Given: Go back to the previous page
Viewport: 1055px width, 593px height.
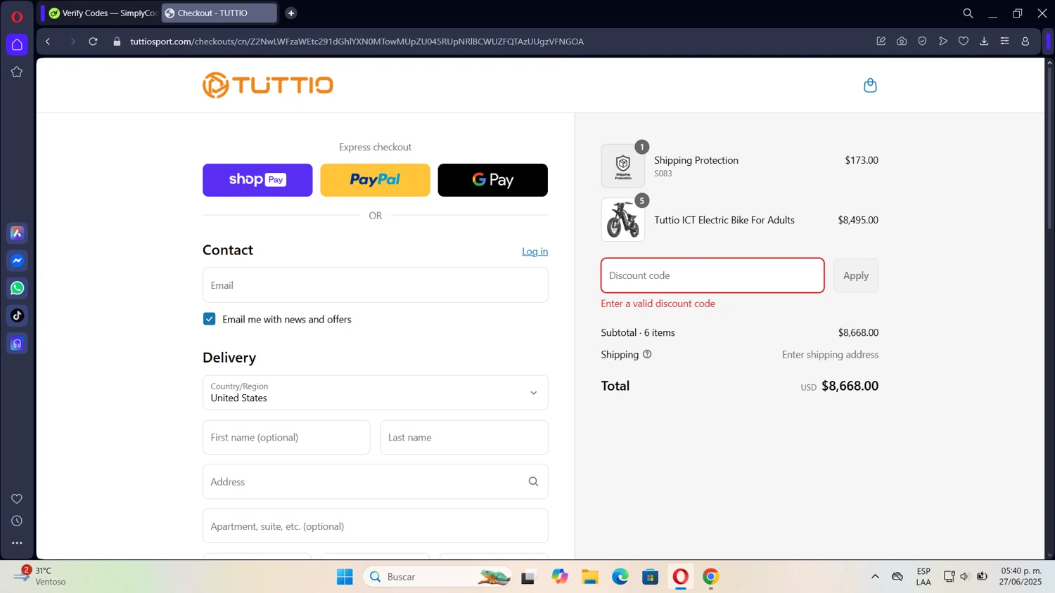Looking at the screenshot, I should (x=48, y=41).
